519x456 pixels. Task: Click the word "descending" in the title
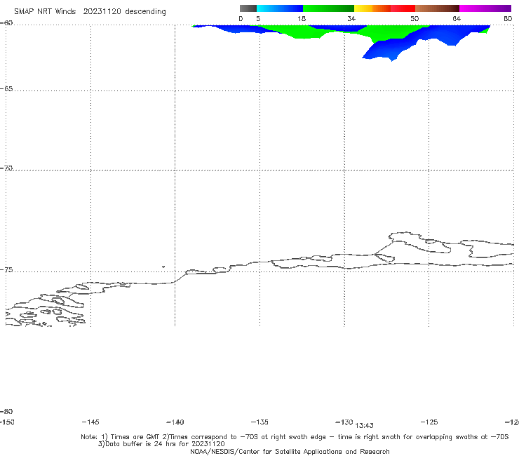pyautogui.click(x=145, y=12)
